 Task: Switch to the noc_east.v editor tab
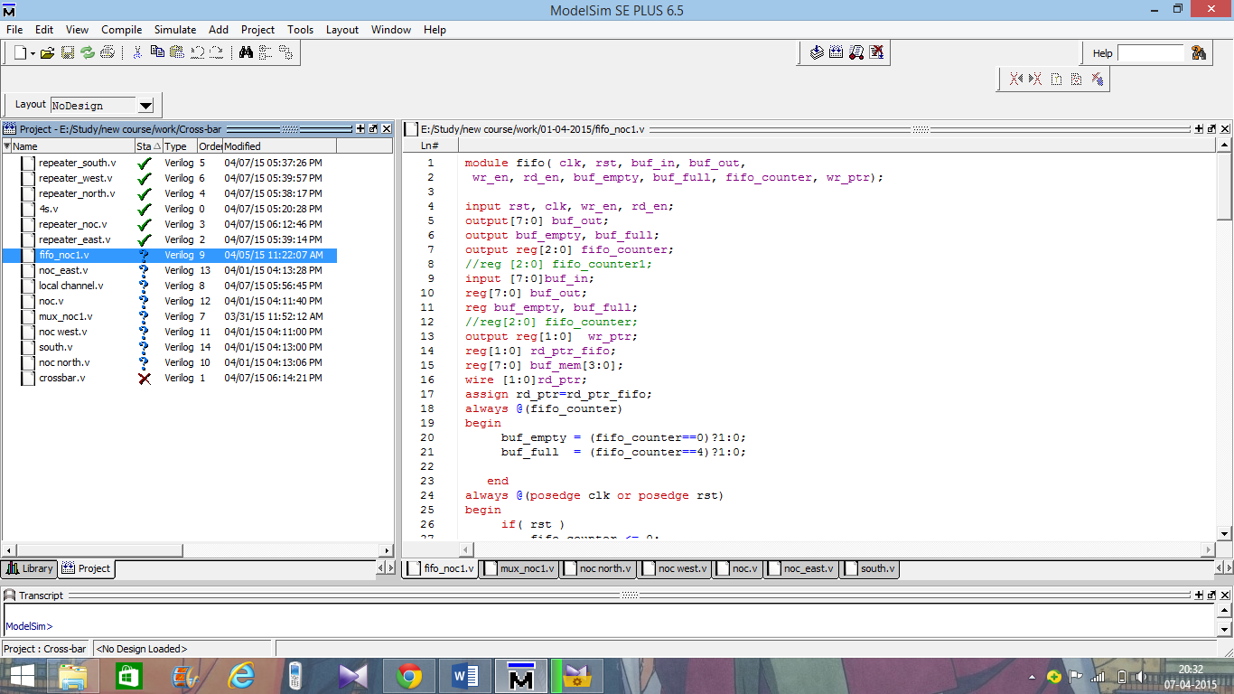801,568
